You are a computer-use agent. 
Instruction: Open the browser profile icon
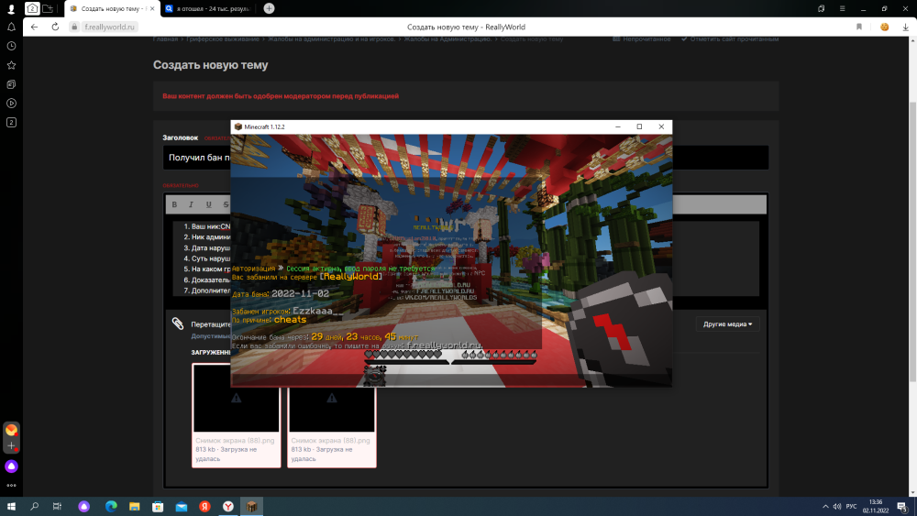point(11,9)
